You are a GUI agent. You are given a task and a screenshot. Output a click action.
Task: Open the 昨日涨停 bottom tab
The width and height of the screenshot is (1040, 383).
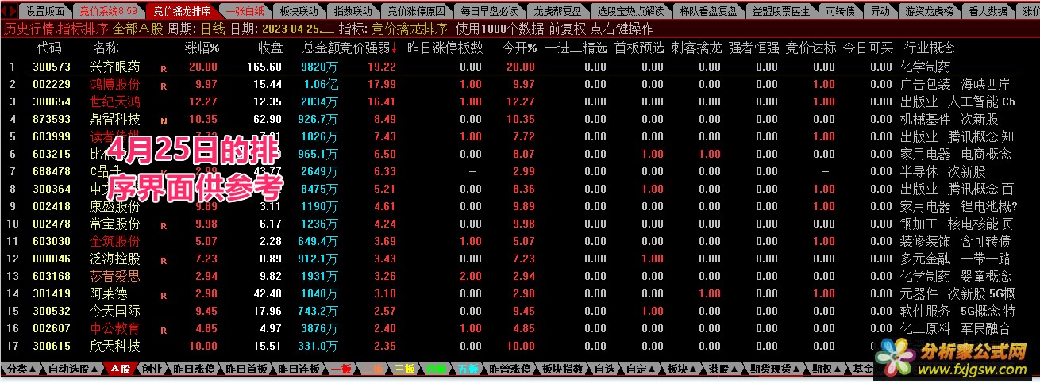pos(193,370)
